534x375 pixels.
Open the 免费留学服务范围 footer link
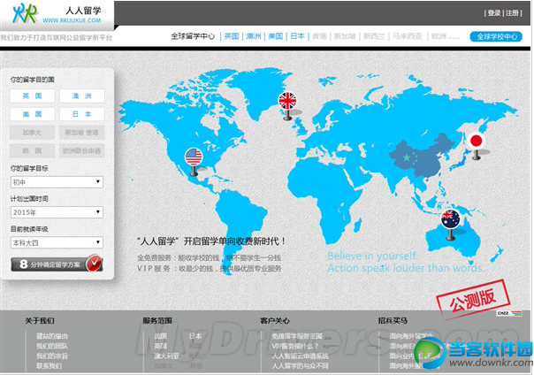tap(297, 336)
